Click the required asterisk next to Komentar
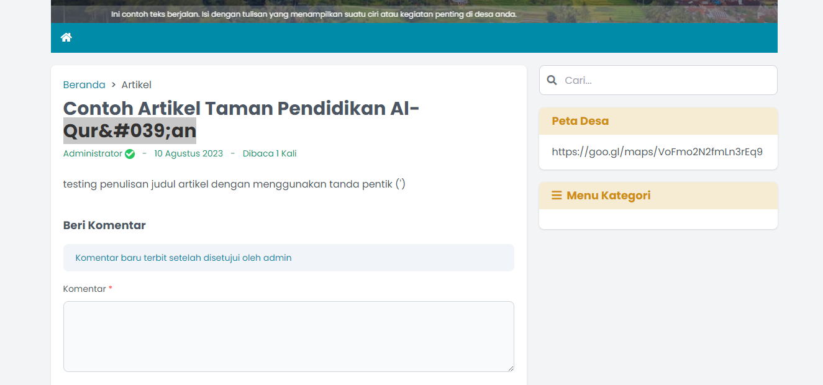This screenshot has width=823, height=385. (x=110, y=287)
